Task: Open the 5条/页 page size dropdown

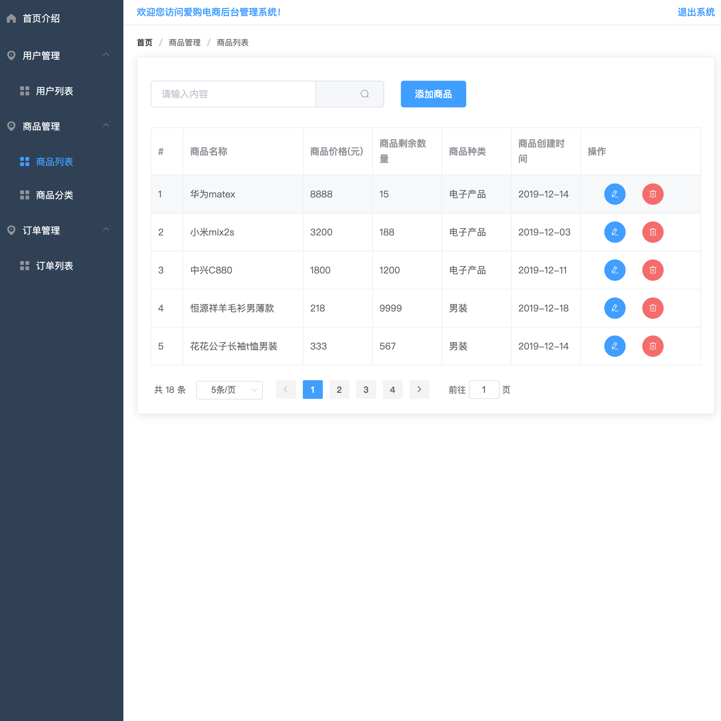Action: (x=229, y=390)
